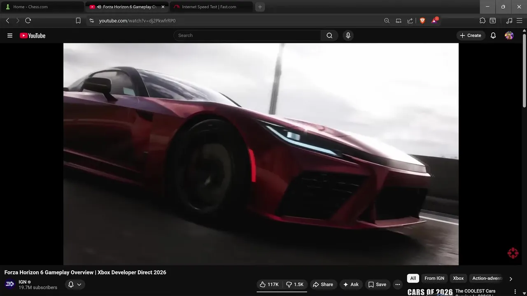The width and height of the screenshot is (527, 296).
Task: Select the Xbox filter chip
Action: [458, 278]
